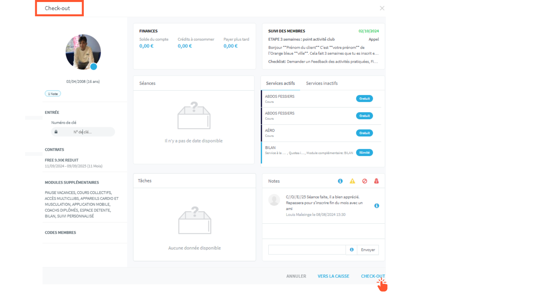Focus the N° de clé input field

tap(83, 132)
